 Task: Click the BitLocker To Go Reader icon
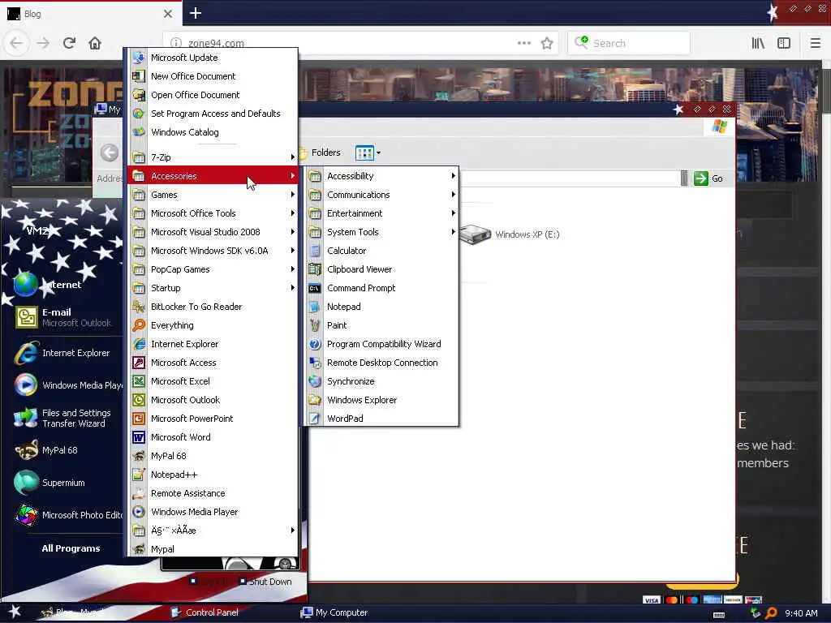point(139,306)
